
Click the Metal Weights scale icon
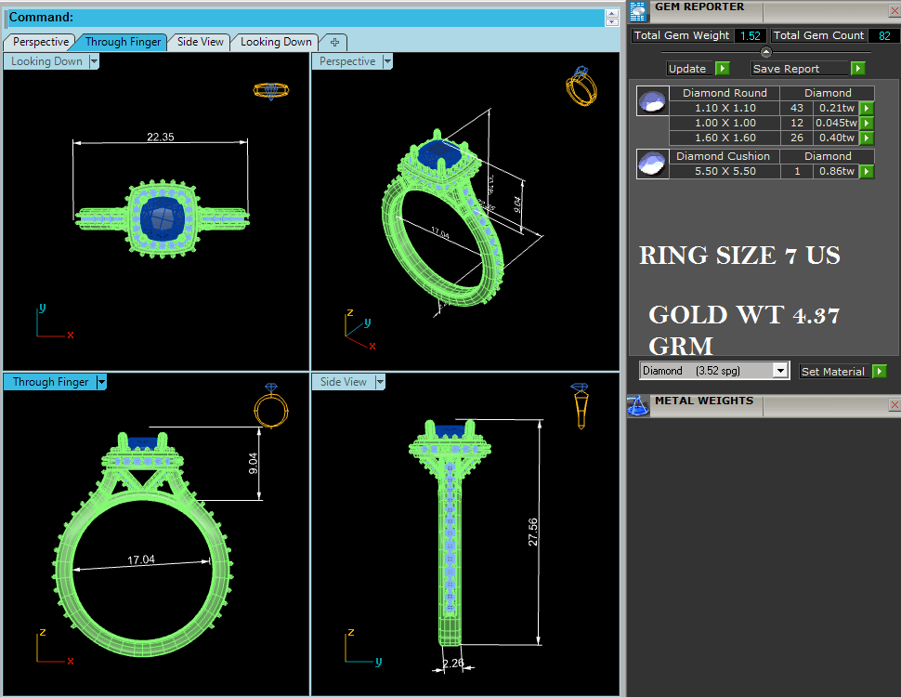[x=637, y=405]
